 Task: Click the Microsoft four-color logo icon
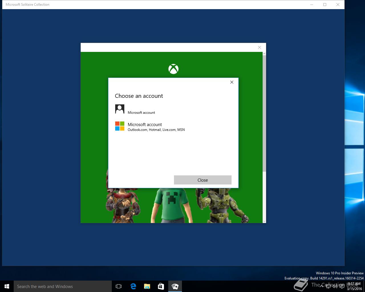click(120, 126)
